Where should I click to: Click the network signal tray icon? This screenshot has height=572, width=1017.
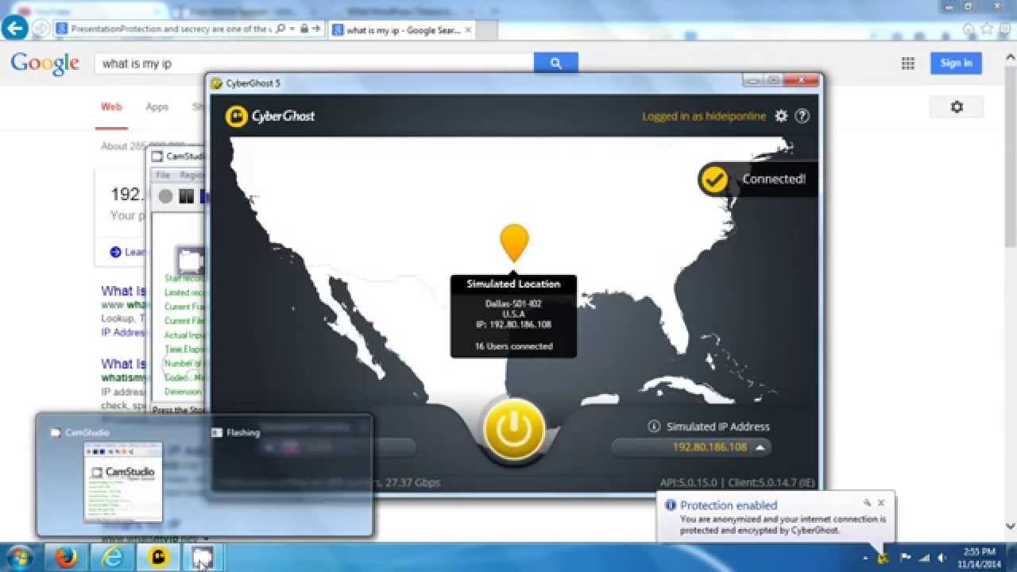[924, 558]
